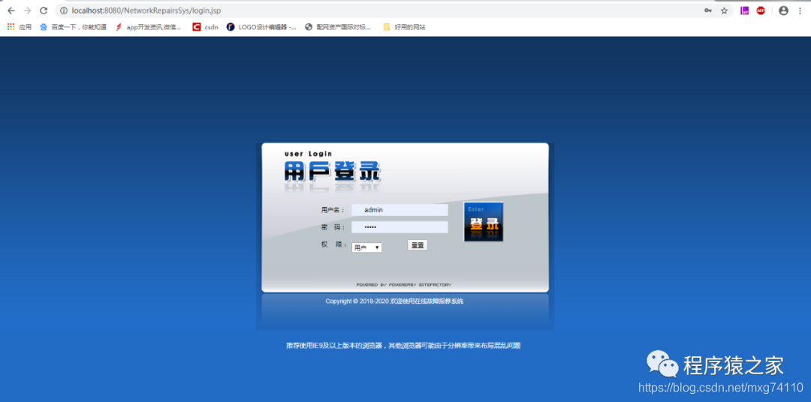Screen dimensions: 811x402
Task: Click the IE9 browser recommendation text
Action: (x=403, y=346)
